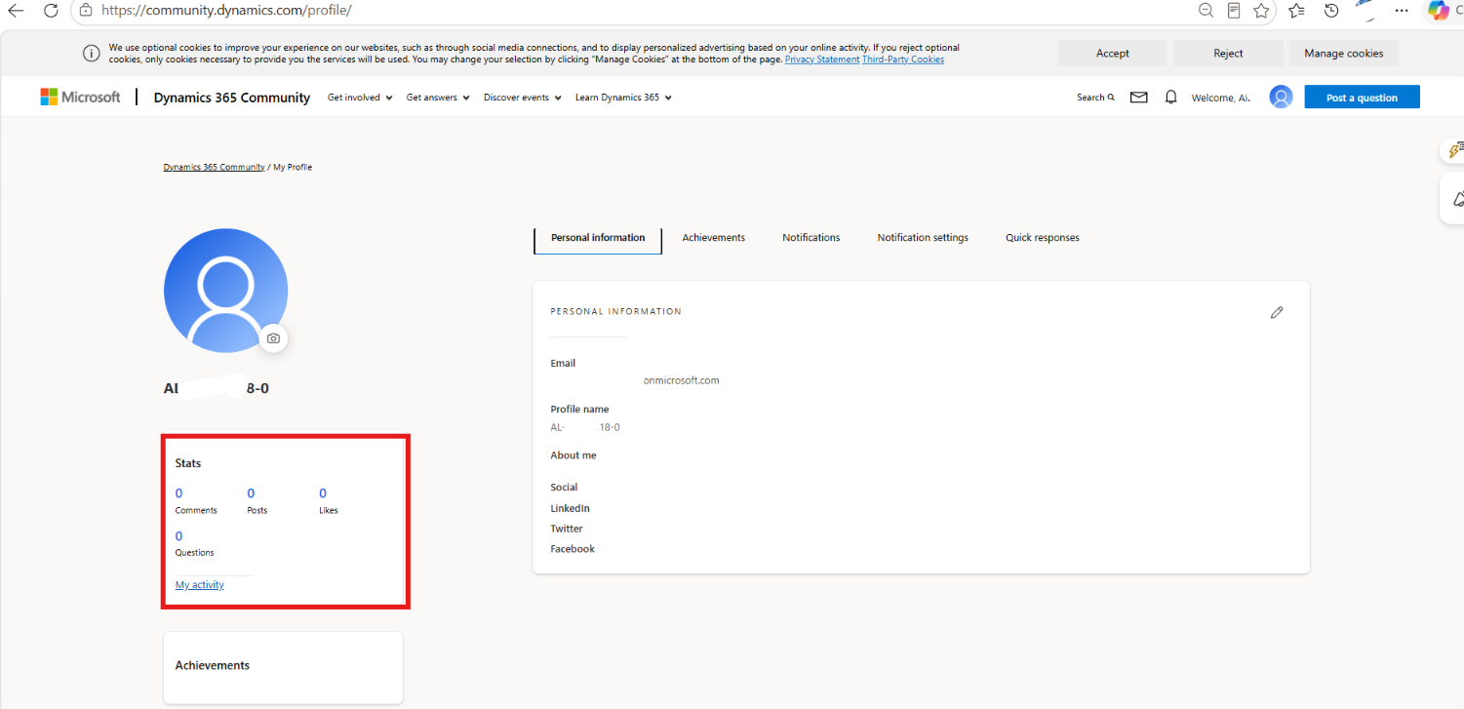
Task: Accept optional cookies
Action: pyautogui.click(x=1113, y=54)
